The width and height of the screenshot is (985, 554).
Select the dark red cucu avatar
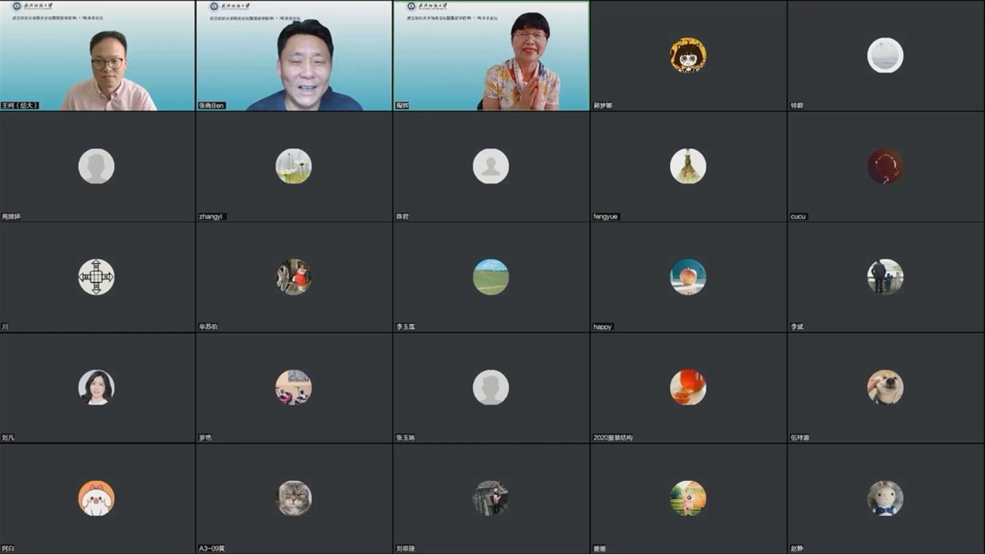(885, 167)
